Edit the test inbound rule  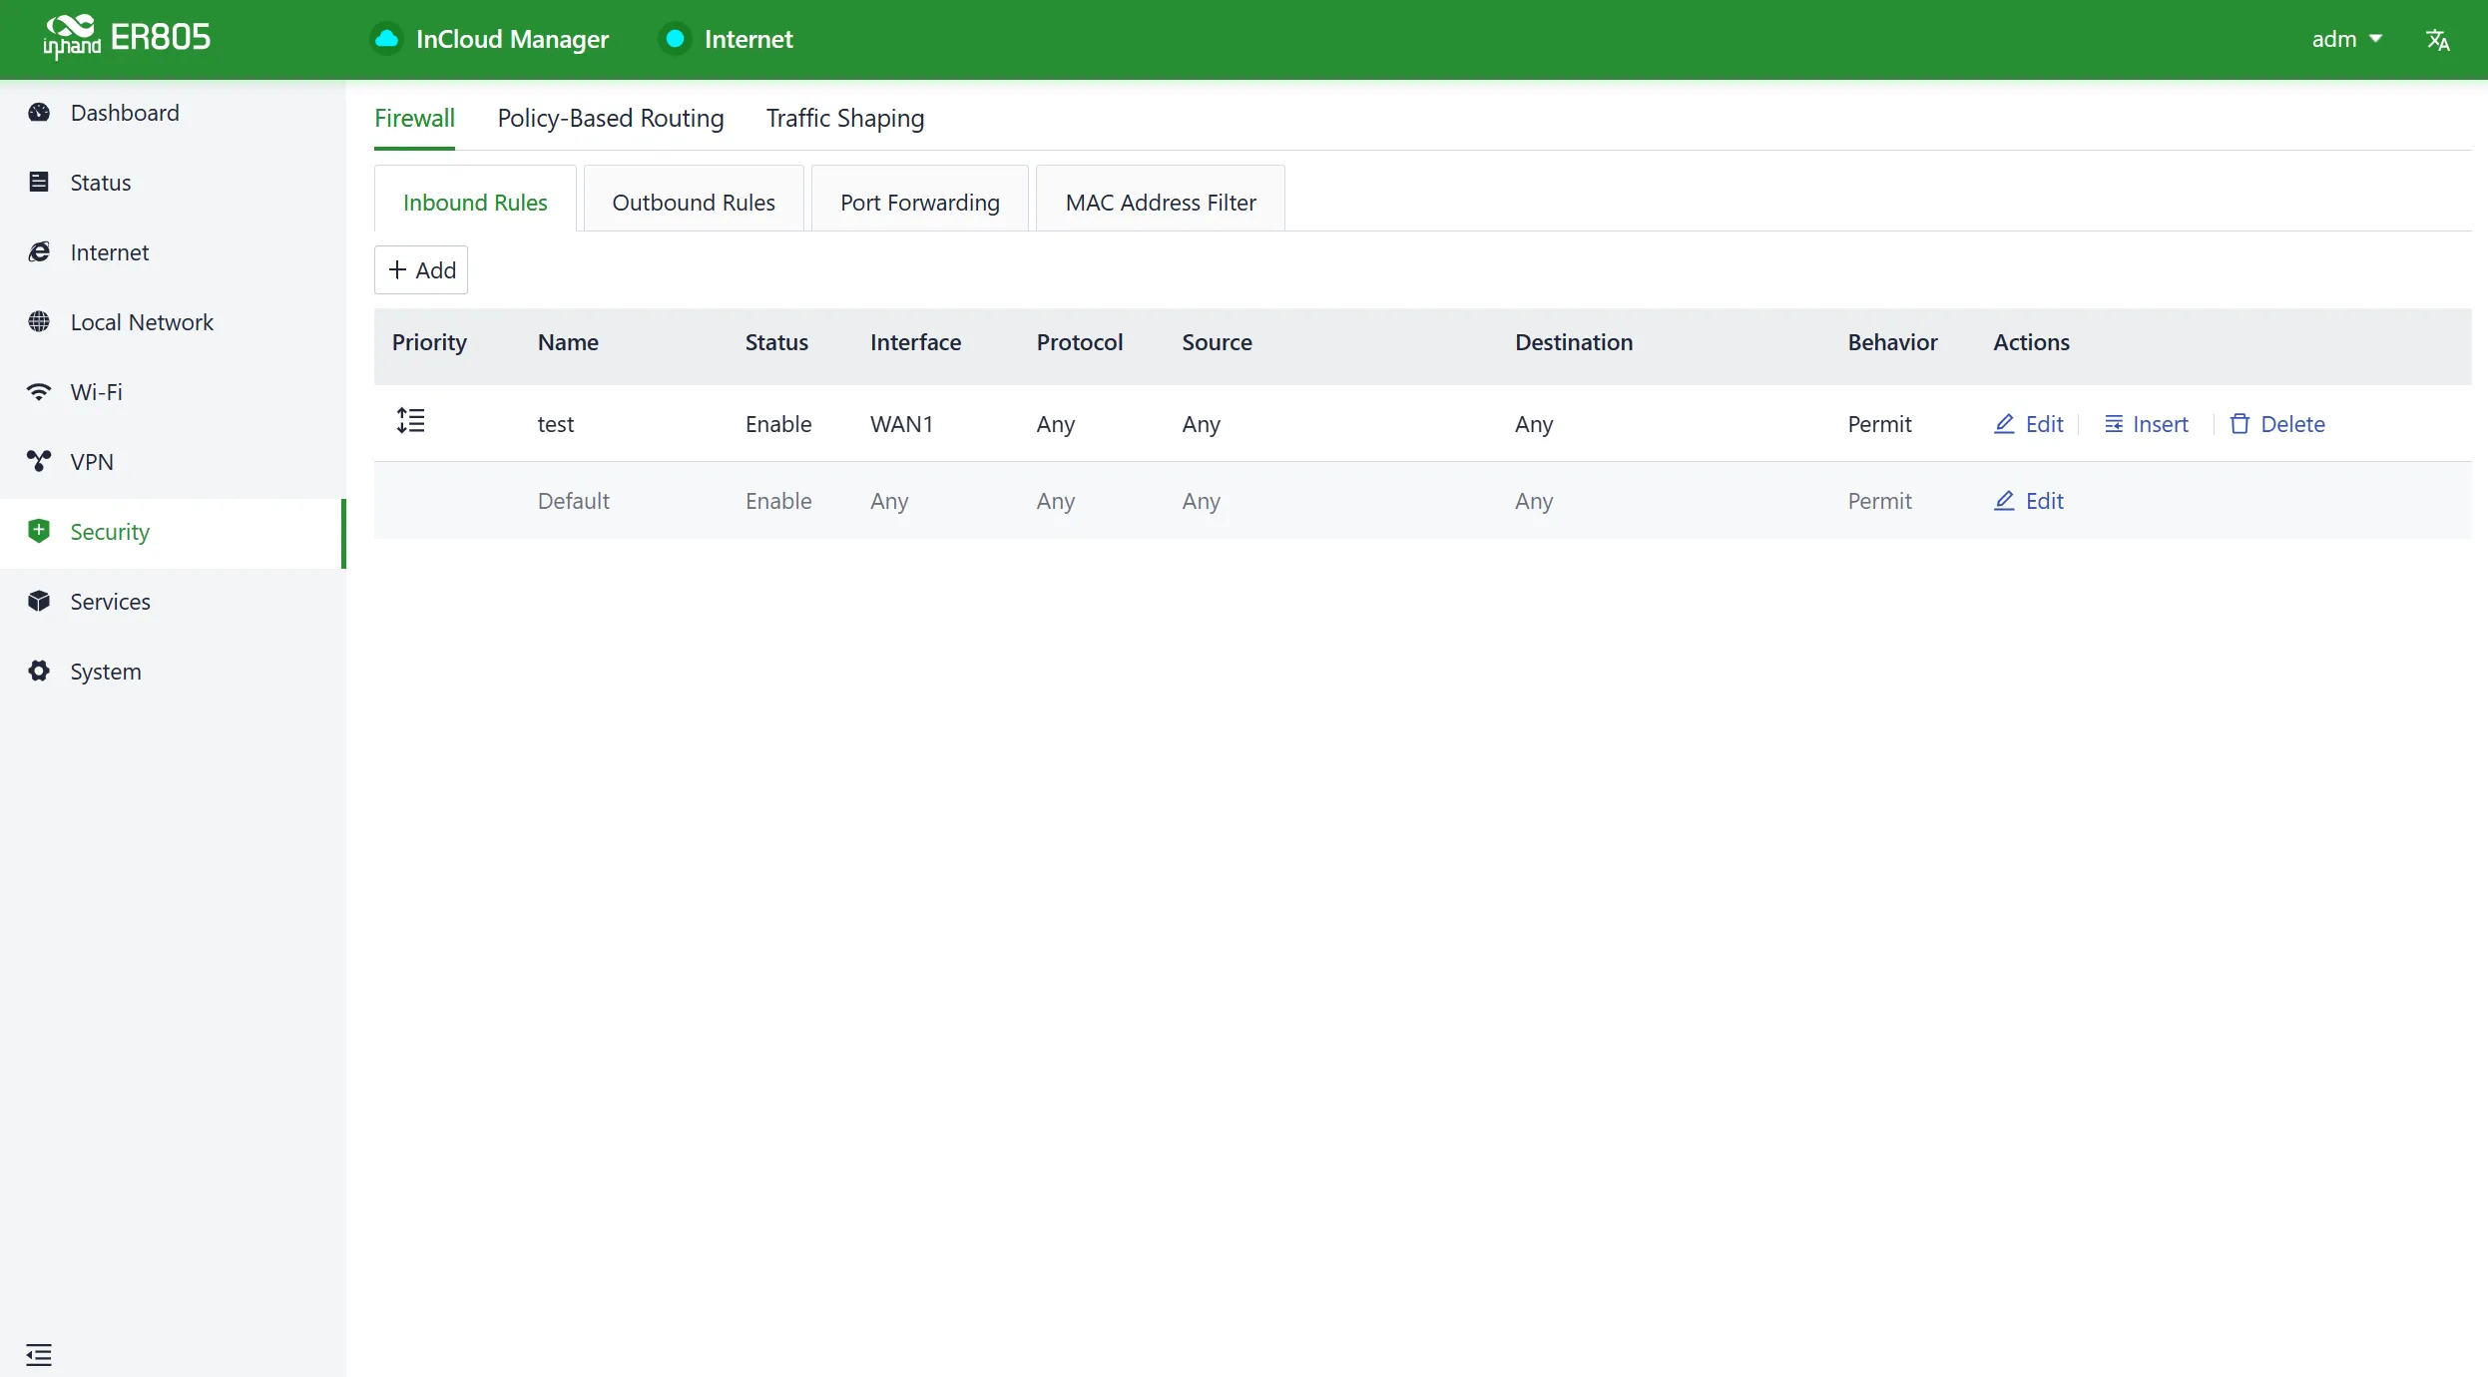2029,424
